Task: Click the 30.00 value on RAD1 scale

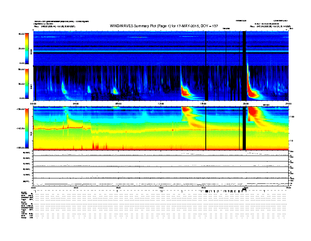Action: [21, 84]
